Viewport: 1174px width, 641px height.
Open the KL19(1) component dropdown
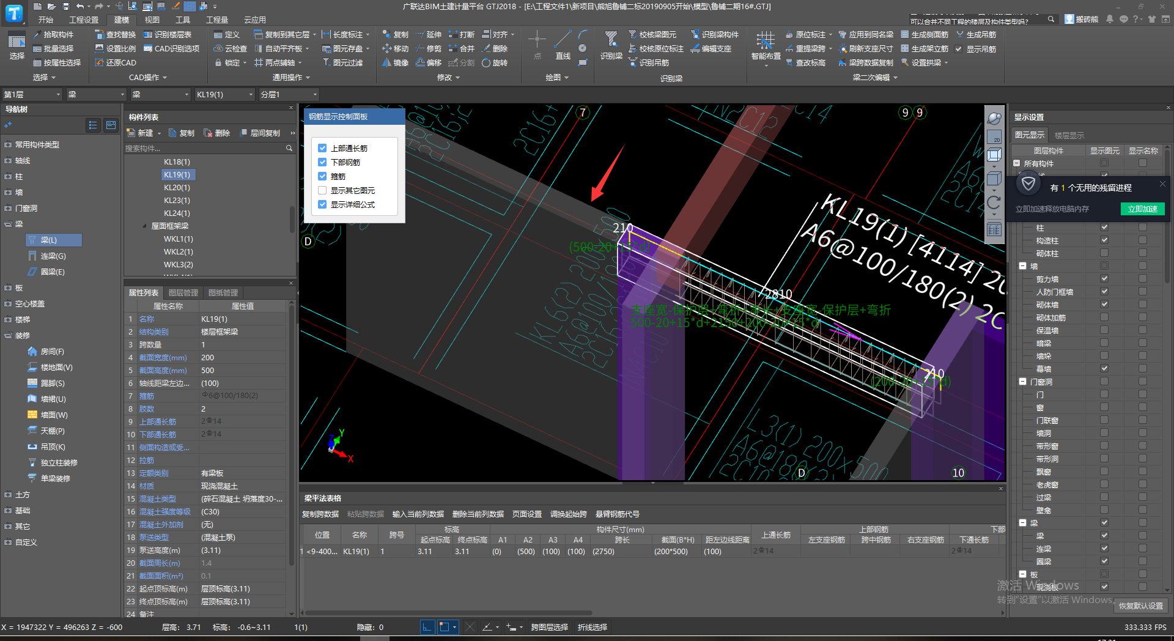[224, 95]
